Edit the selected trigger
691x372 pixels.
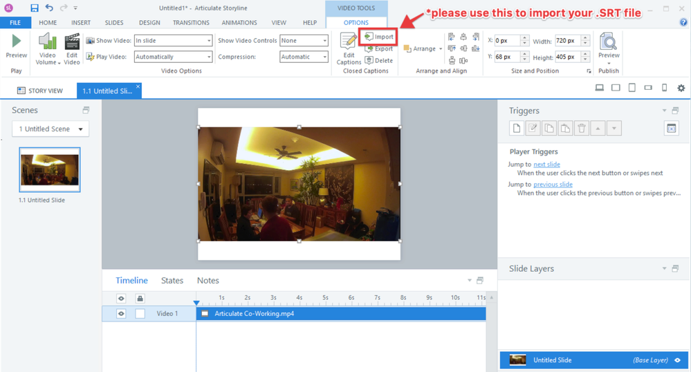pyautogui.click(x=533, y=128)
